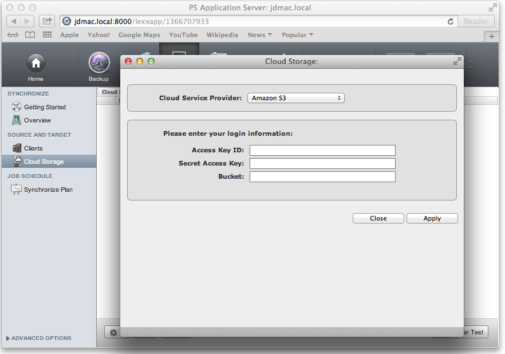Show bookmarks with the book icon
Viewport: 505px width, 354px height.
tap(30, 35)
